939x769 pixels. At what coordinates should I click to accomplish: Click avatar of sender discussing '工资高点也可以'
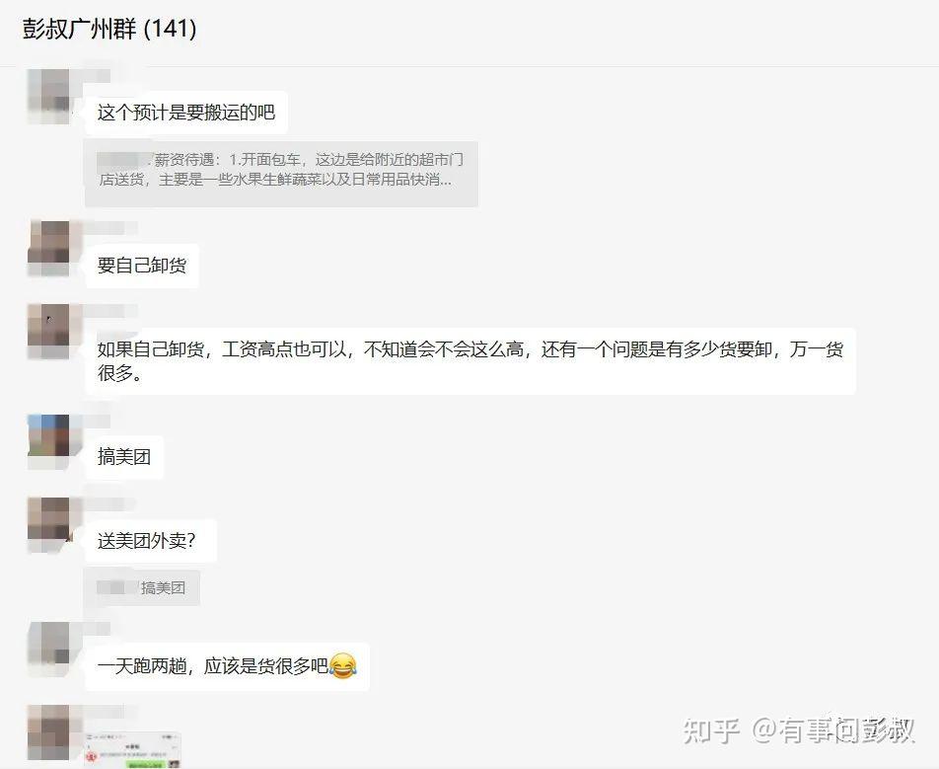tap(48, 332)
